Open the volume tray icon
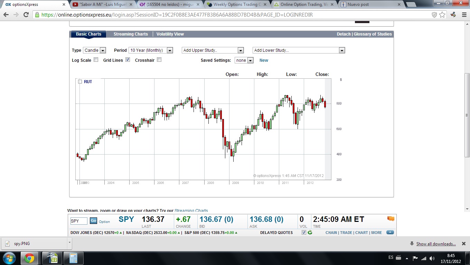The height and width of the screenshot is (265, 470). point(432,258)
